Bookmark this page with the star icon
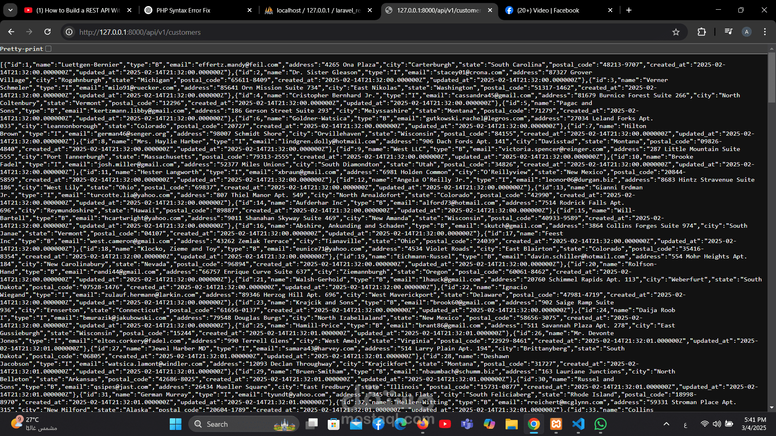Image resolution: width=776 pixels, height=436 pixels. 676,32
